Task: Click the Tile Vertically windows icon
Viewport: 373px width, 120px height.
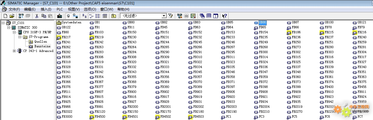Action: tap(215, 15)
